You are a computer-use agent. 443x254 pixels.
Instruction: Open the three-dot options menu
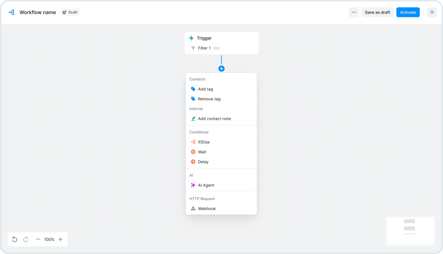click(x=353, y=12)
